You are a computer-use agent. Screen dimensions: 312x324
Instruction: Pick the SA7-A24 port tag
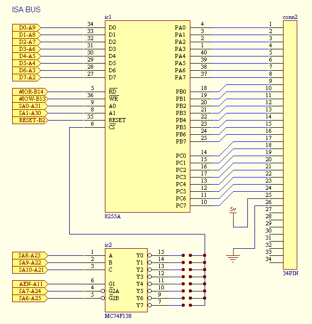30,291
